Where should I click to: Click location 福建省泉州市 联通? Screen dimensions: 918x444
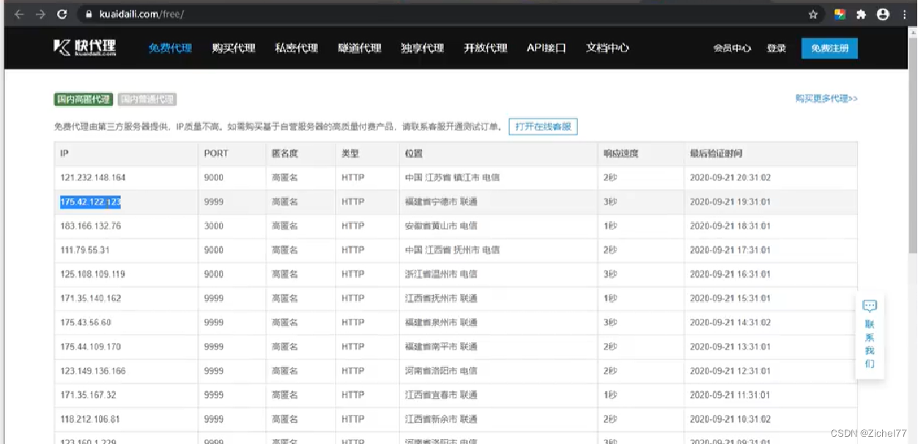pos(441,323)
